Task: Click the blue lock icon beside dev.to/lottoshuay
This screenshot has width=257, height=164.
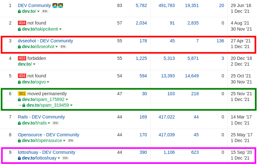Action: pyautogui.click(x=19, y=158)
